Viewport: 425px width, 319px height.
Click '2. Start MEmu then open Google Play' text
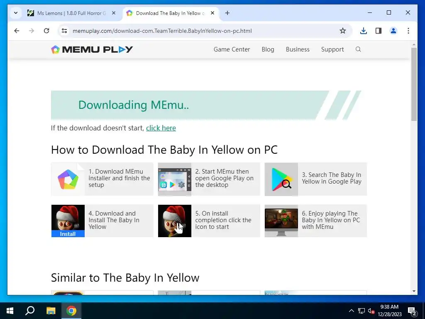coord(225,178)
